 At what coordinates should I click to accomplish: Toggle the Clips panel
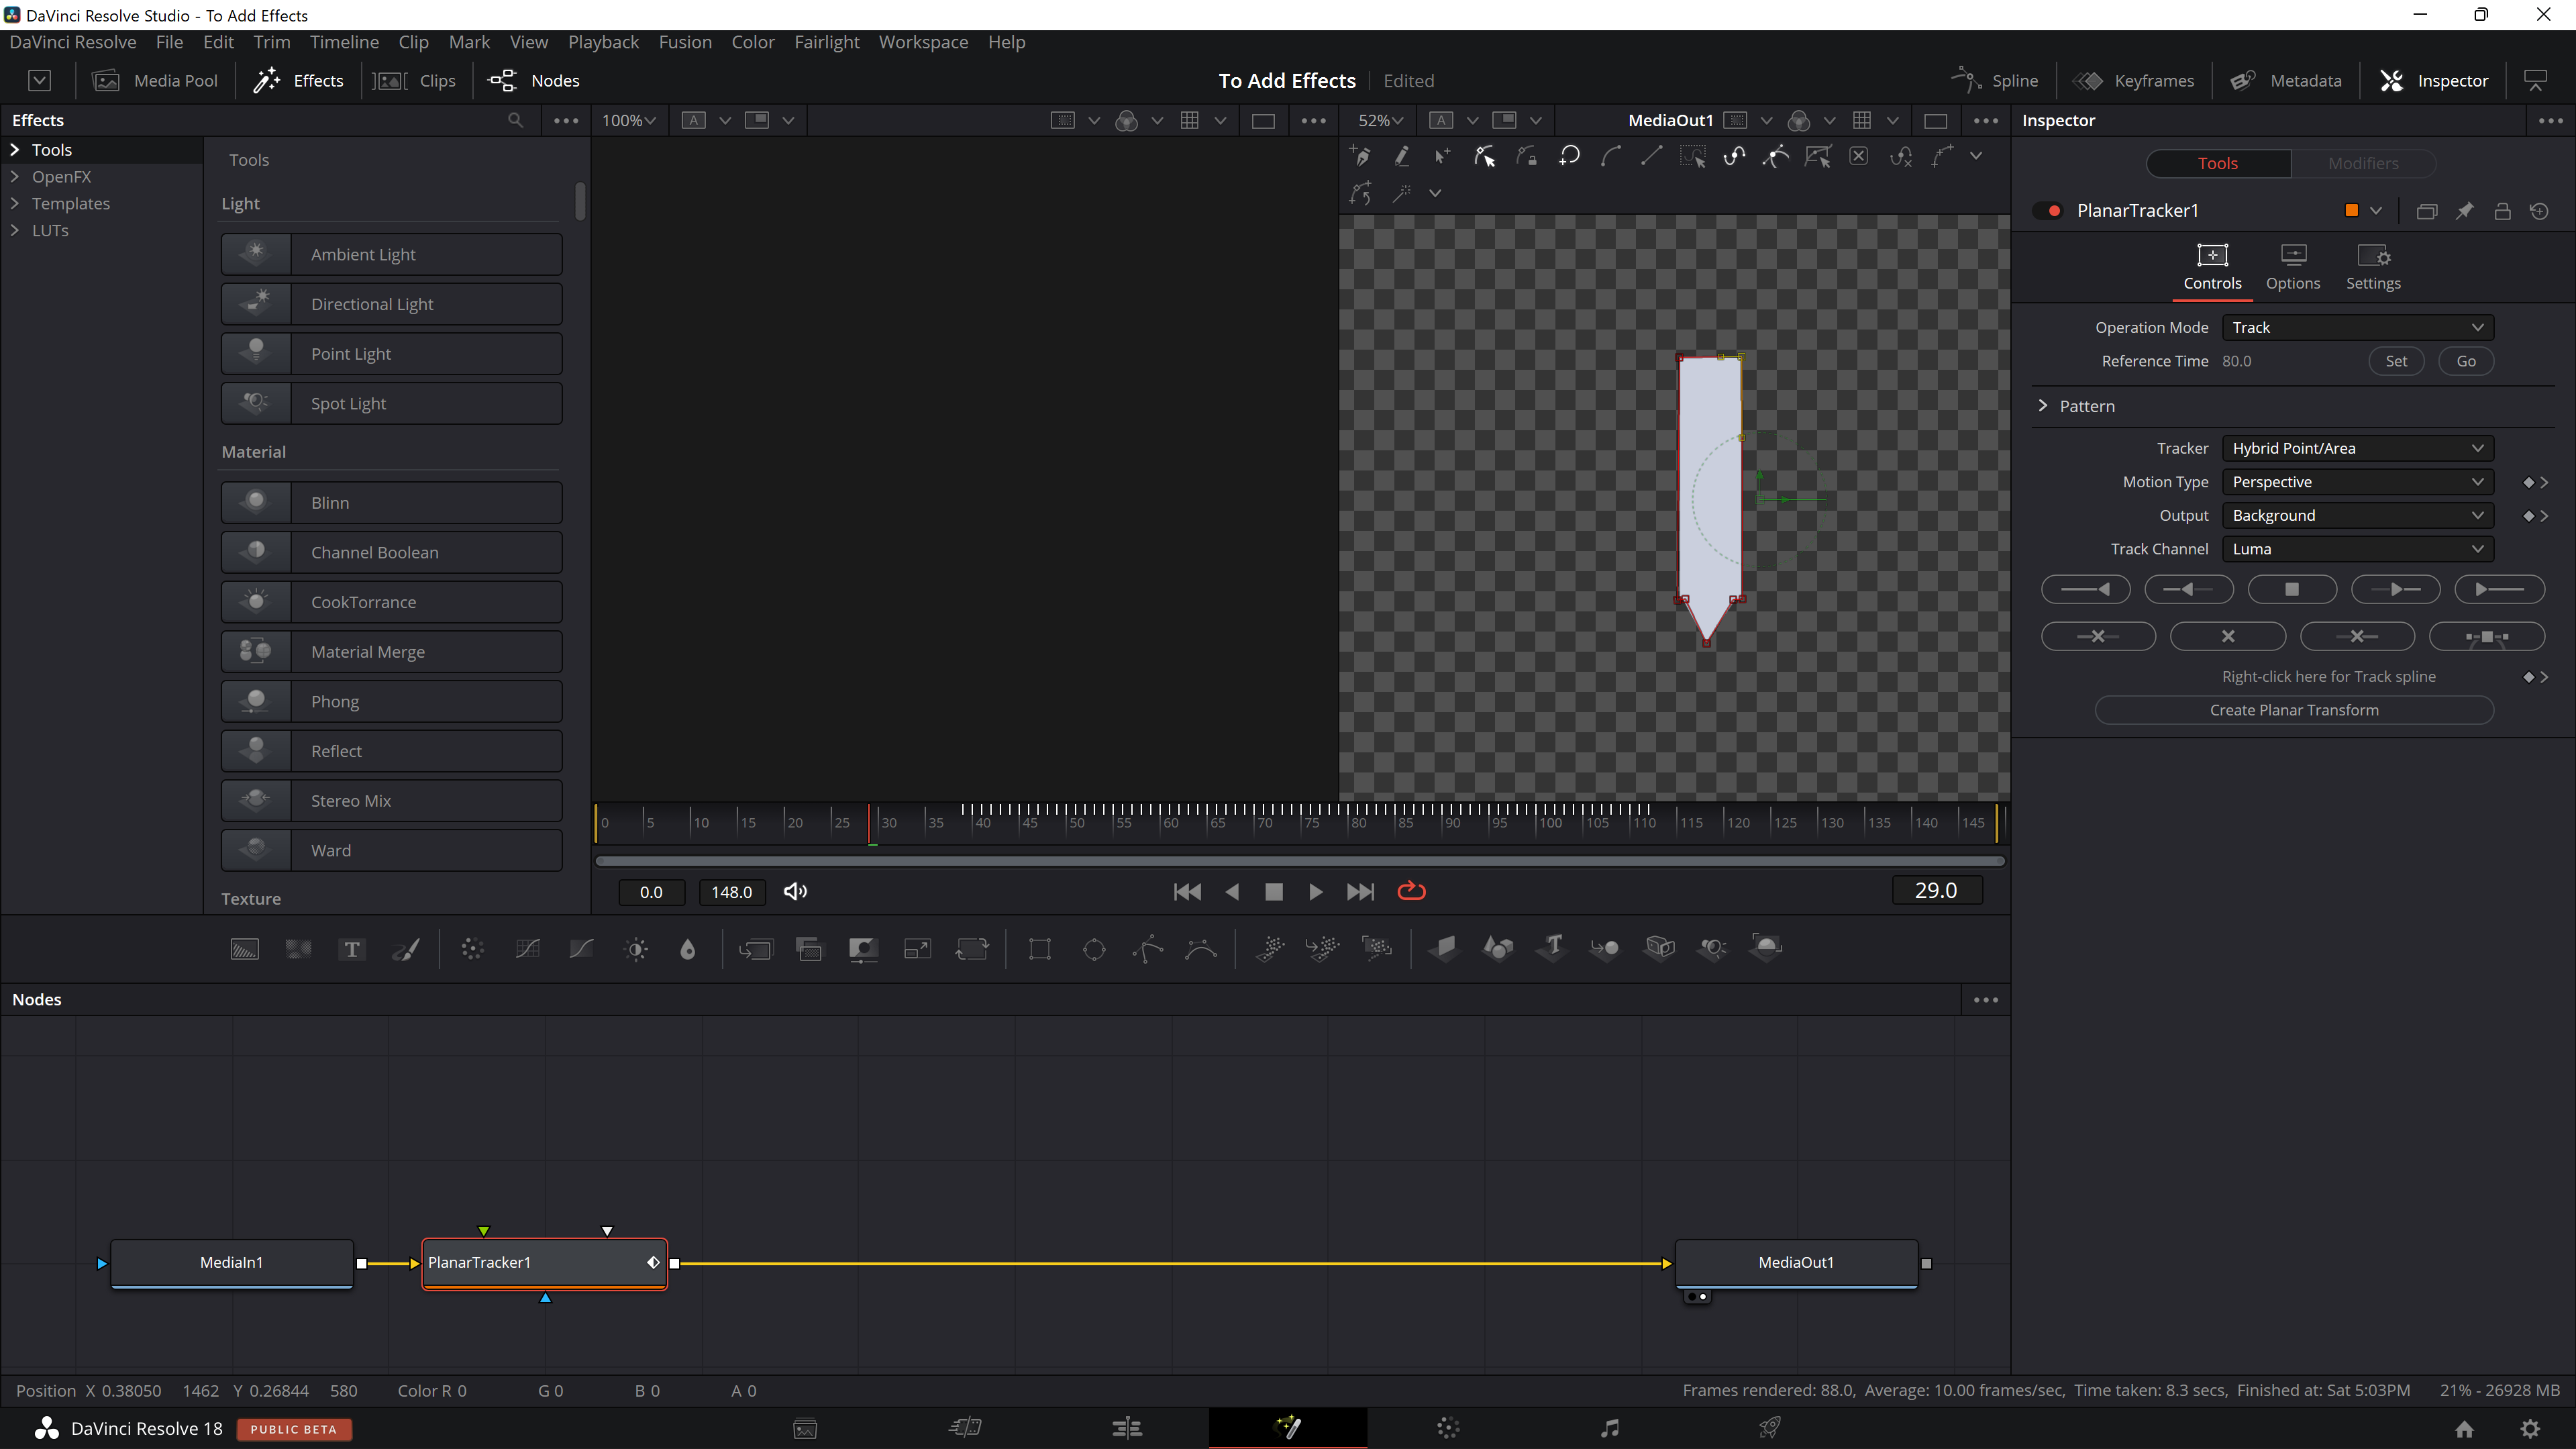pyautogui.click(x=414, y=81)
